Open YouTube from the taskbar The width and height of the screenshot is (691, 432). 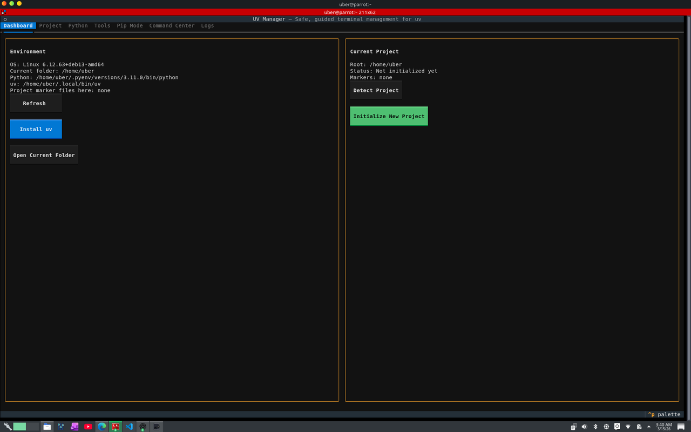88,427
